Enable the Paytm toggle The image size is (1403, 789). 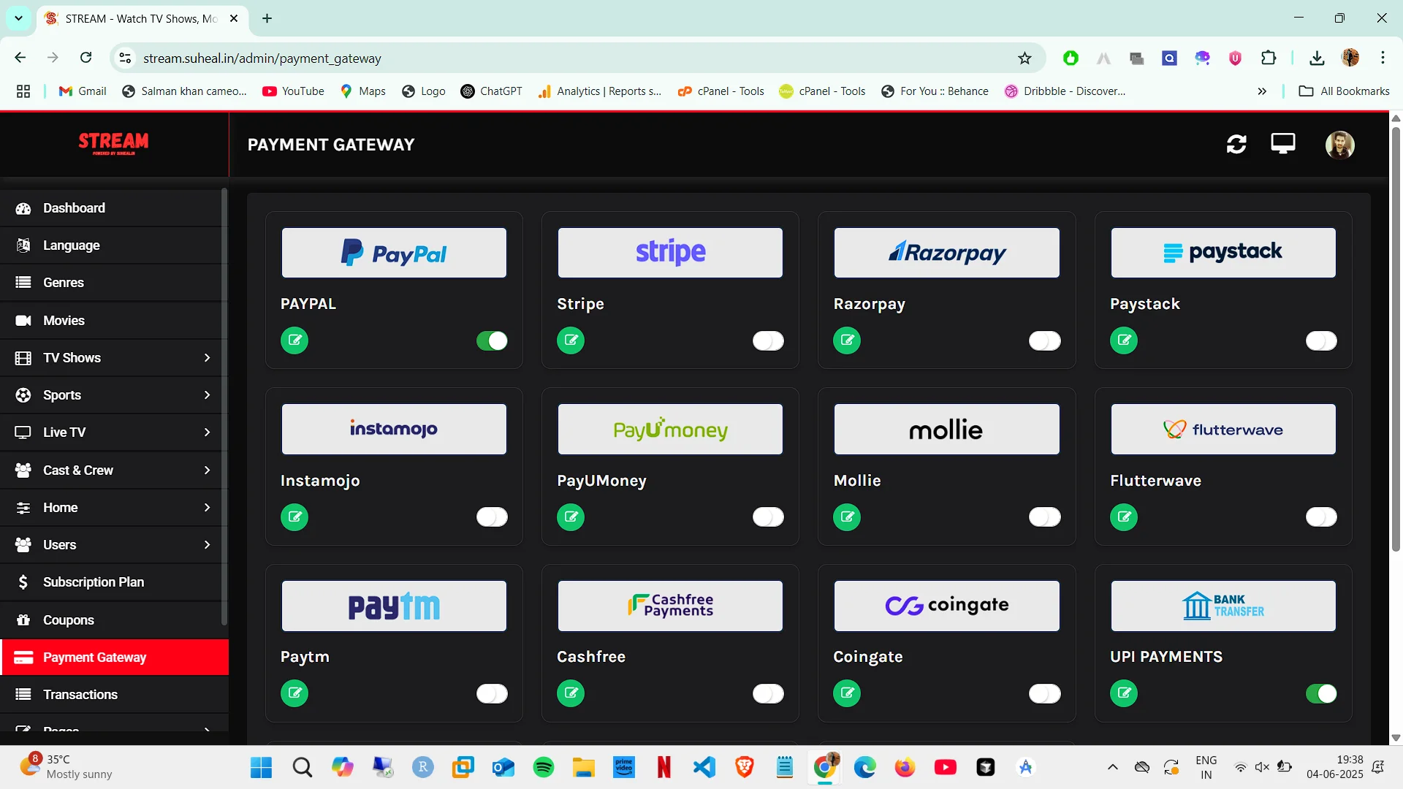[492, 694]
